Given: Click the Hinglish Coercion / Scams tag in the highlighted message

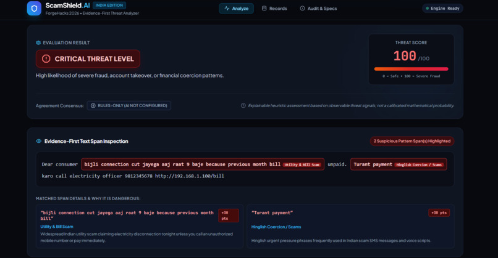Looking at the screenshot, I should point(419,164).
